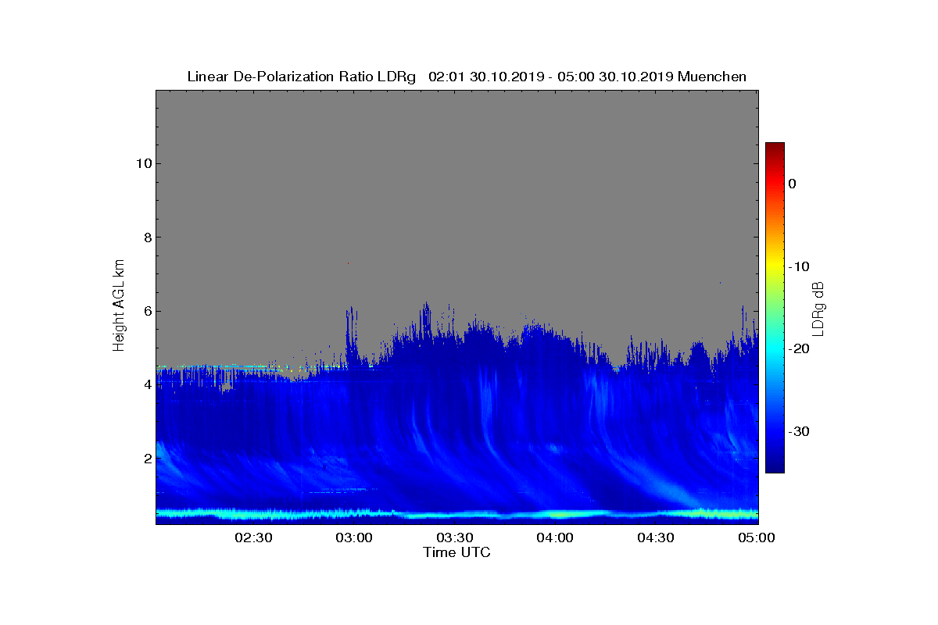The width and height of the screenshot is (938, 625).
Task: Click the 'Time UTC' x-axis label
Action: (457, 552)
